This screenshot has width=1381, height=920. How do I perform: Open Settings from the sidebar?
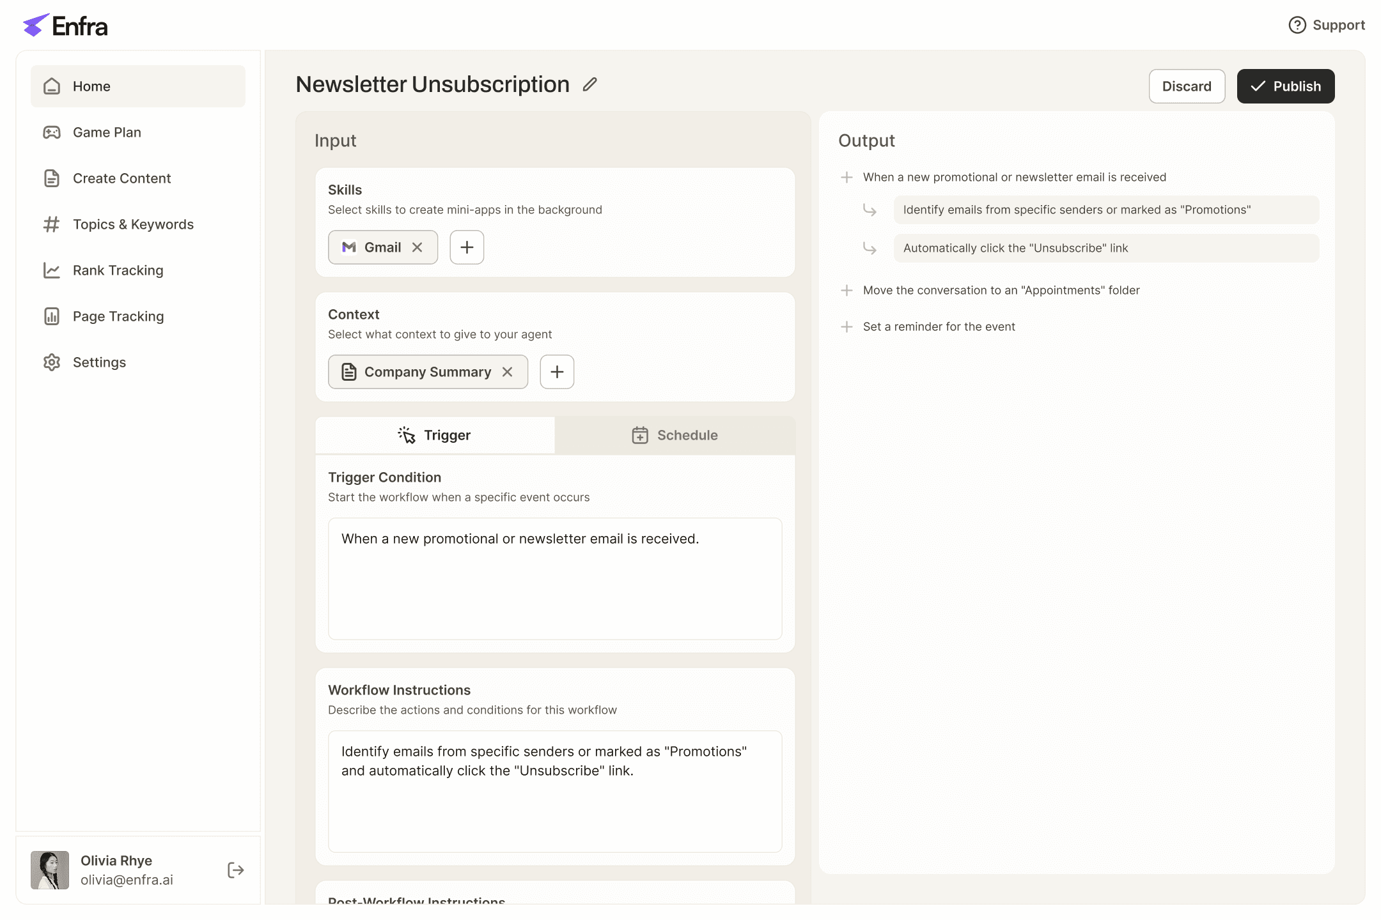click(x=99, y=362)
